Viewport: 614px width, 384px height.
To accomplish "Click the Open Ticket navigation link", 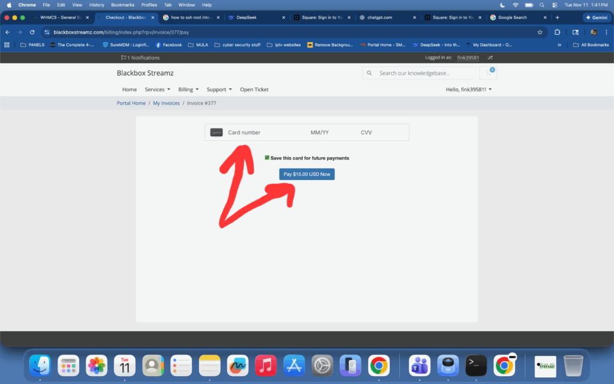I will [254, 89].
